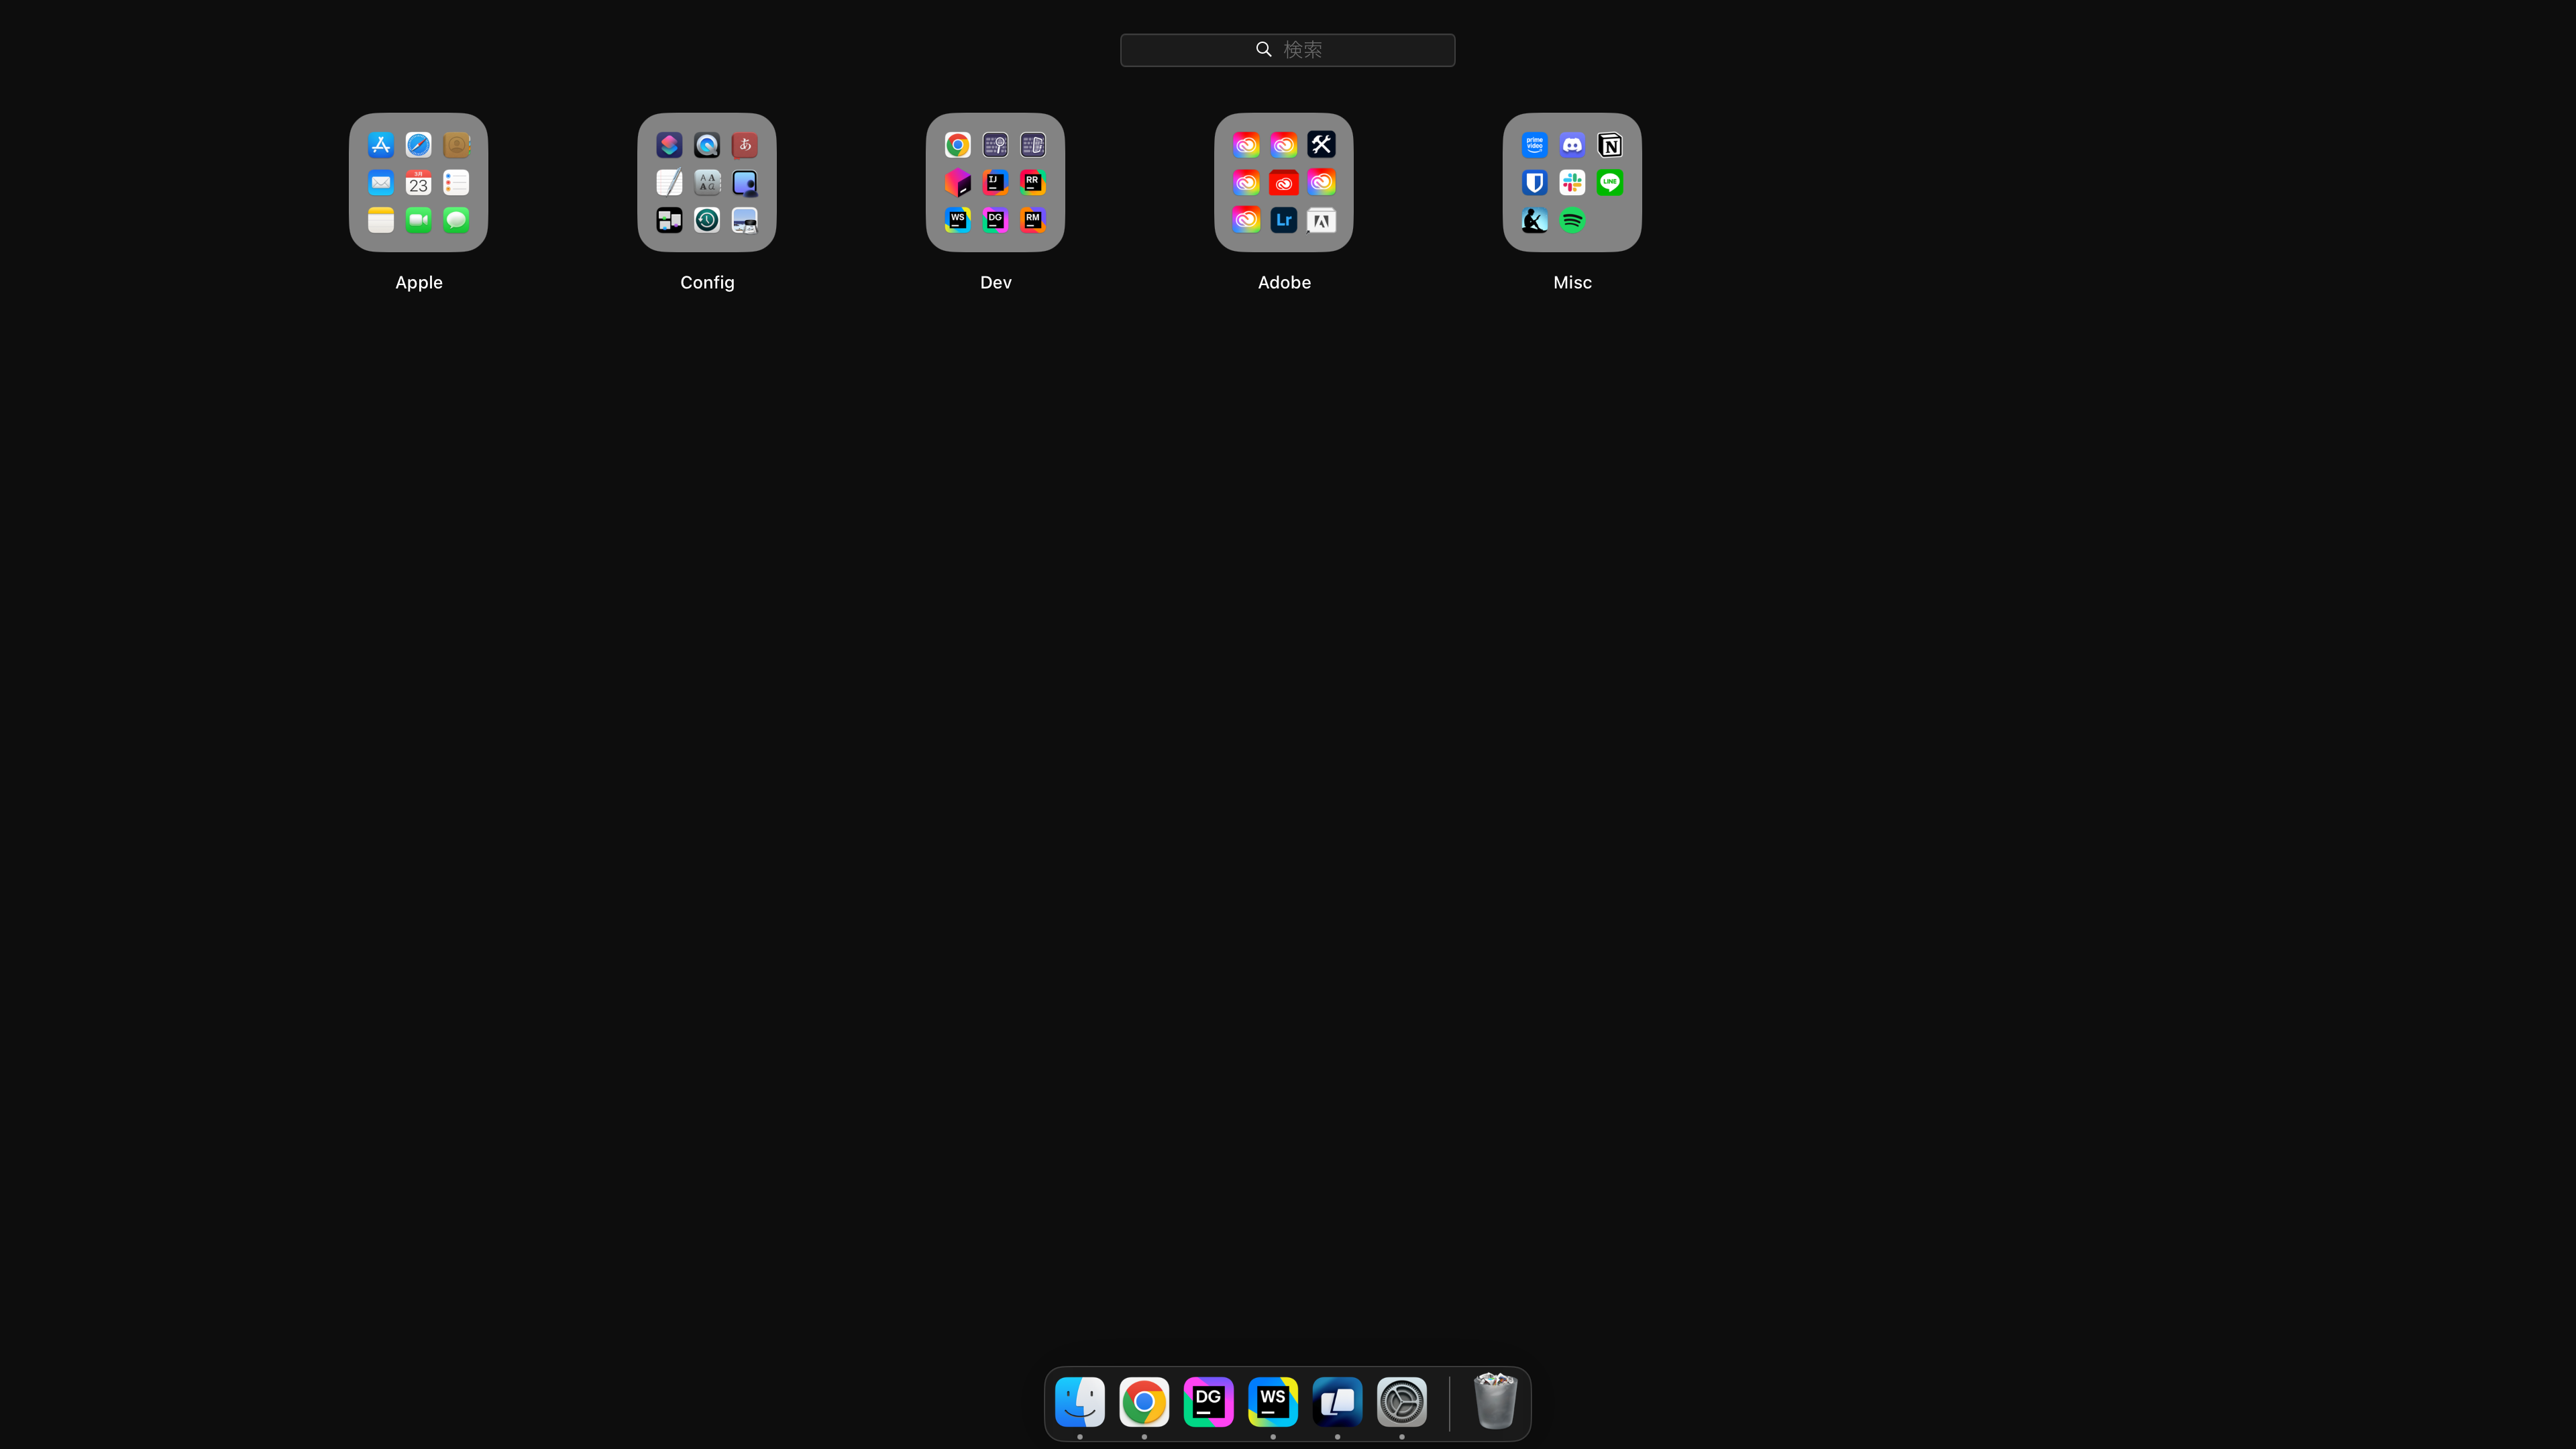Open WebStorm from the Dock

(1273, 1402)
